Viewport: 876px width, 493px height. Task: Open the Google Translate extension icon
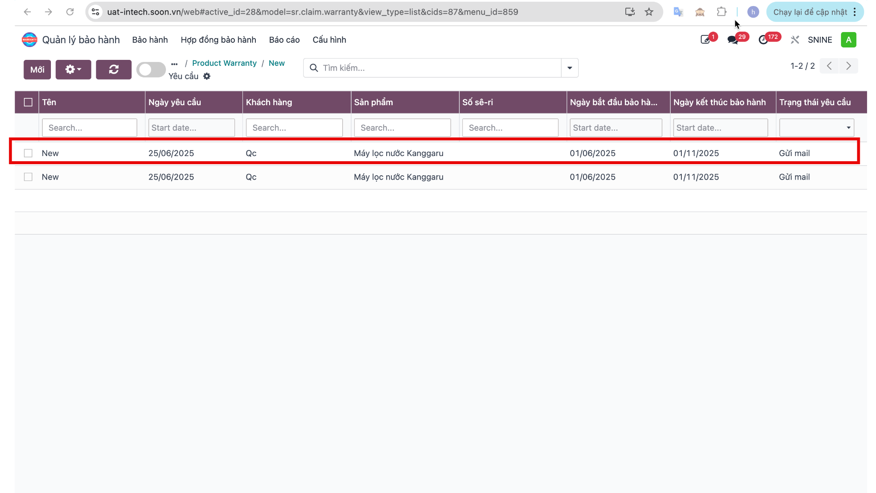pyautogui.click(x=678, y=12)
